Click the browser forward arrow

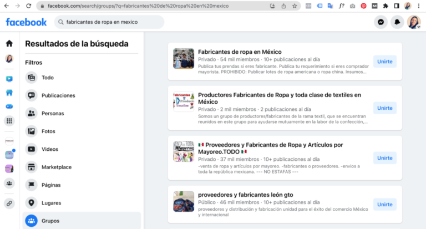click(18, 6)
